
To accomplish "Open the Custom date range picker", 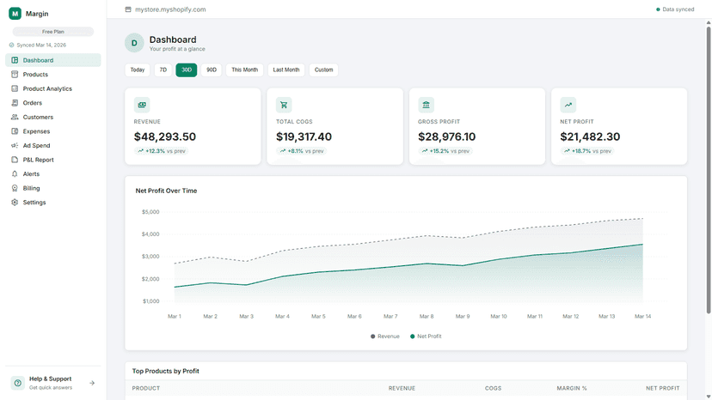I will click(x=324, y=70).
